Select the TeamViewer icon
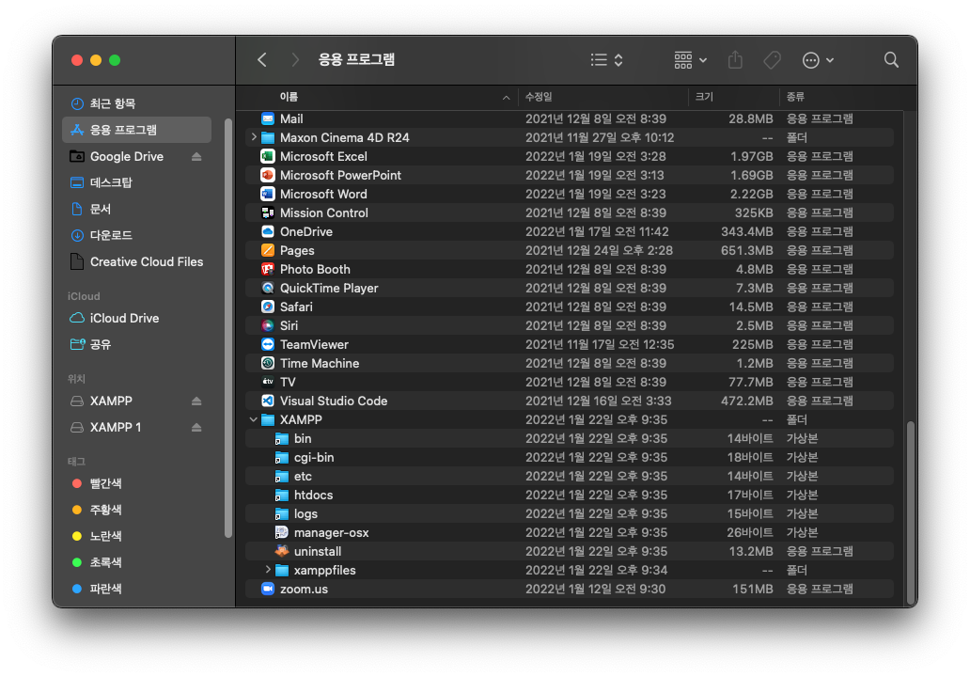The width and height of the screenshot is (970, 677). (x=268, y=345)
